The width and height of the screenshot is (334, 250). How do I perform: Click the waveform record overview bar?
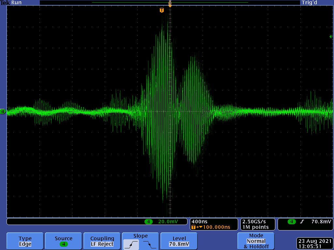click(170, 3)
